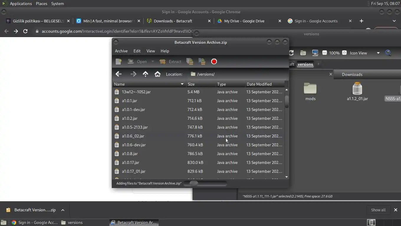401x226 pixels.
Task: Close the first file manager tab
Action: pos(331,74)
